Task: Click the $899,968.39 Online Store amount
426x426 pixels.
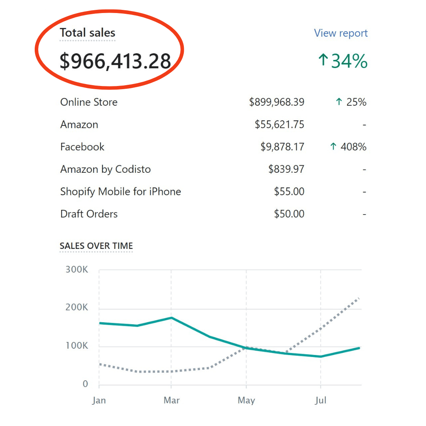Action: point(277,102)
